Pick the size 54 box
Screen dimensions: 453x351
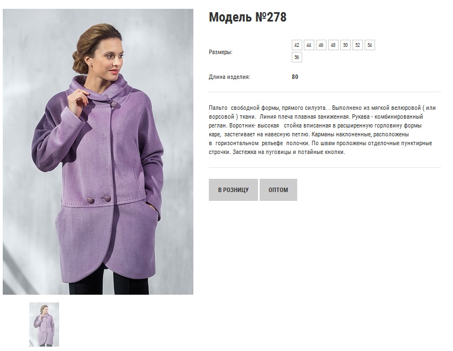pos(370,45)
